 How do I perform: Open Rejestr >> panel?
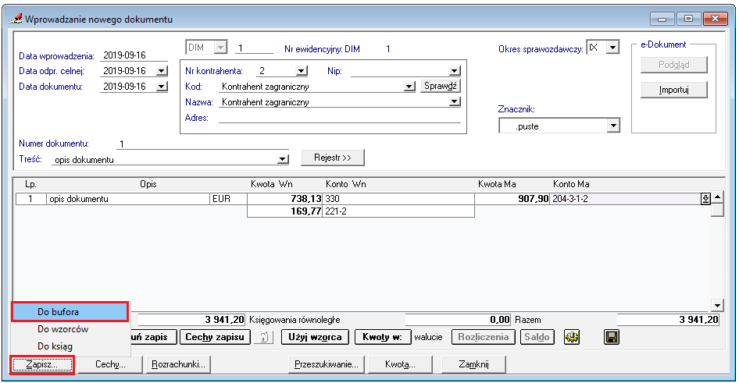tap(333, 158)
